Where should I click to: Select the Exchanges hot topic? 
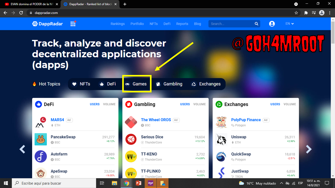click(206, 84)
